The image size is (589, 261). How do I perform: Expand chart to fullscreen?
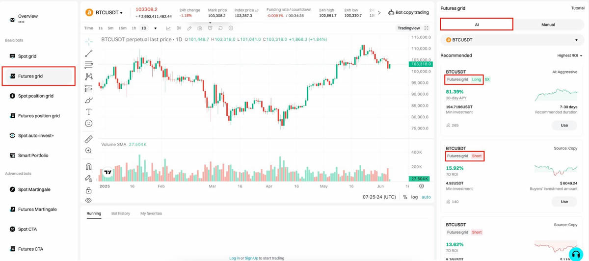coord(426,28)
